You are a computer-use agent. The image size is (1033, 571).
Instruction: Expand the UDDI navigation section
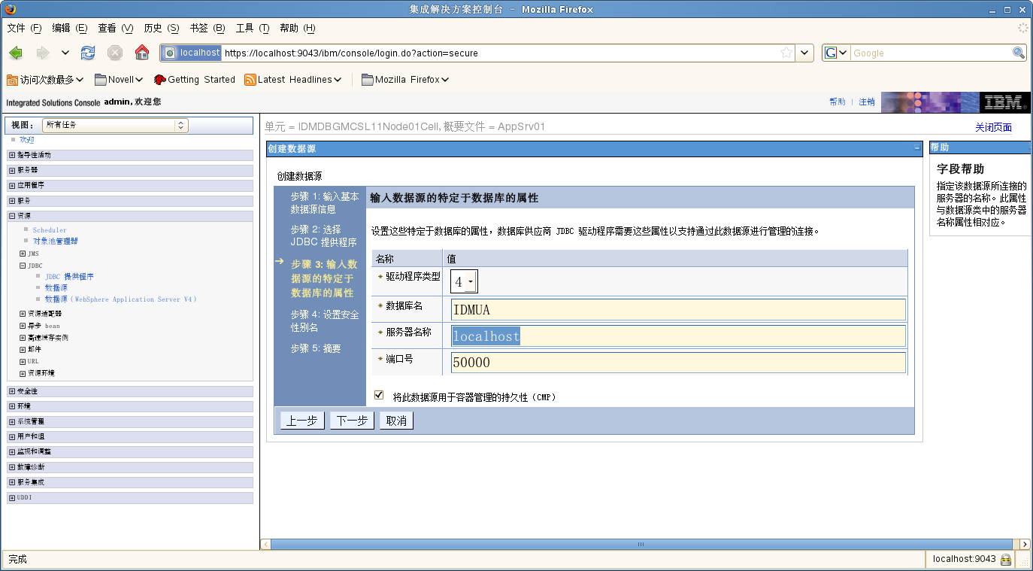pos(12,497)
